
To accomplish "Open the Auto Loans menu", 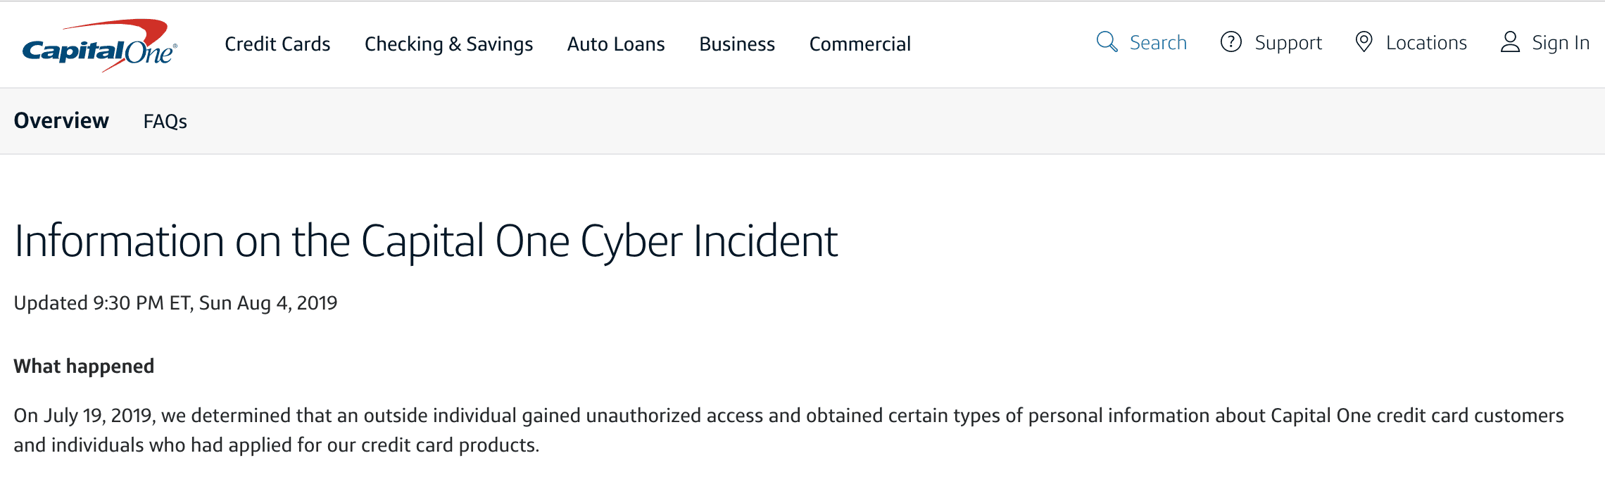I will click(x=616, y=44).
